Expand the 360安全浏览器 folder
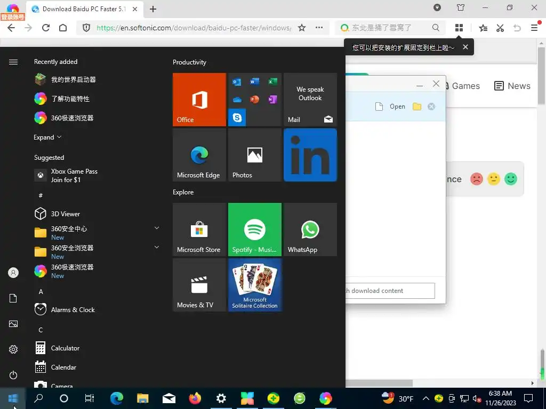Viewport: 546px width, 409px height. click(x=157, y=247)
